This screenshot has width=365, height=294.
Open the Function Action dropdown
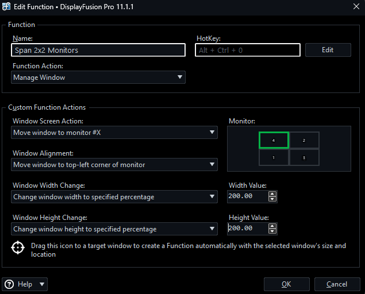[x=98, y=77]
